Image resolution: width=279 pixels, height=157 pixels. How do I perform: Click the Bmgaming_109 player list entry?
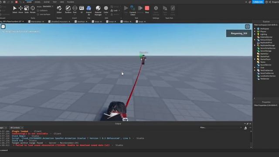coord(239,34)
